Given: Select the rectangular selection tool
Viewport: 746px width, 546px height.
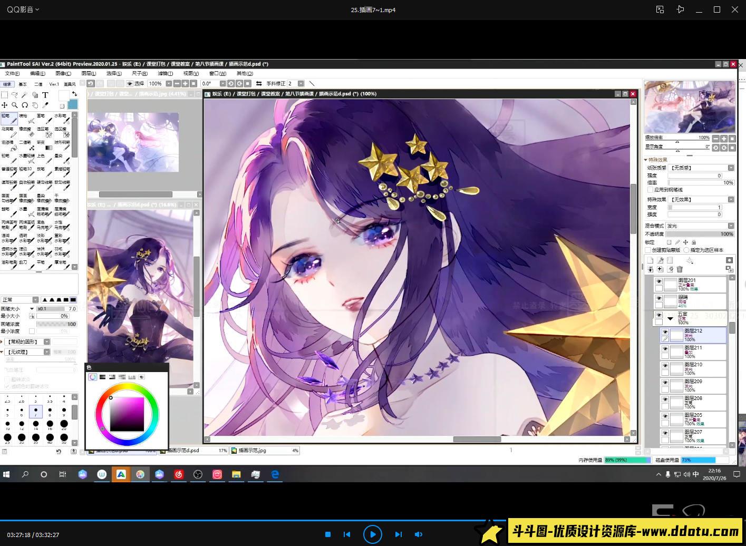Looking at the screenshot, I should click(x=4, y=95).
